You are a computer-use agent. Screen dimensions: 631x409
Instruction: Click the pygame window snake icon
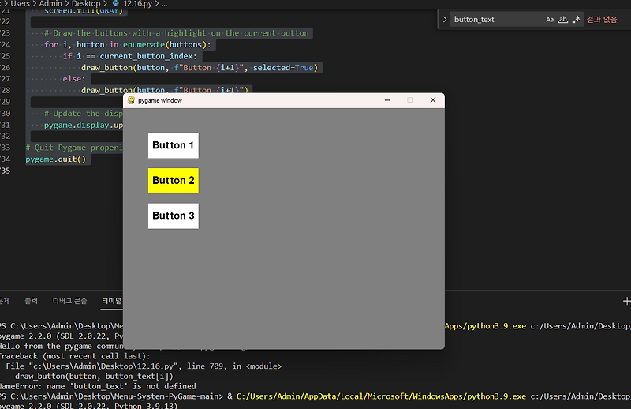point(131,100)
